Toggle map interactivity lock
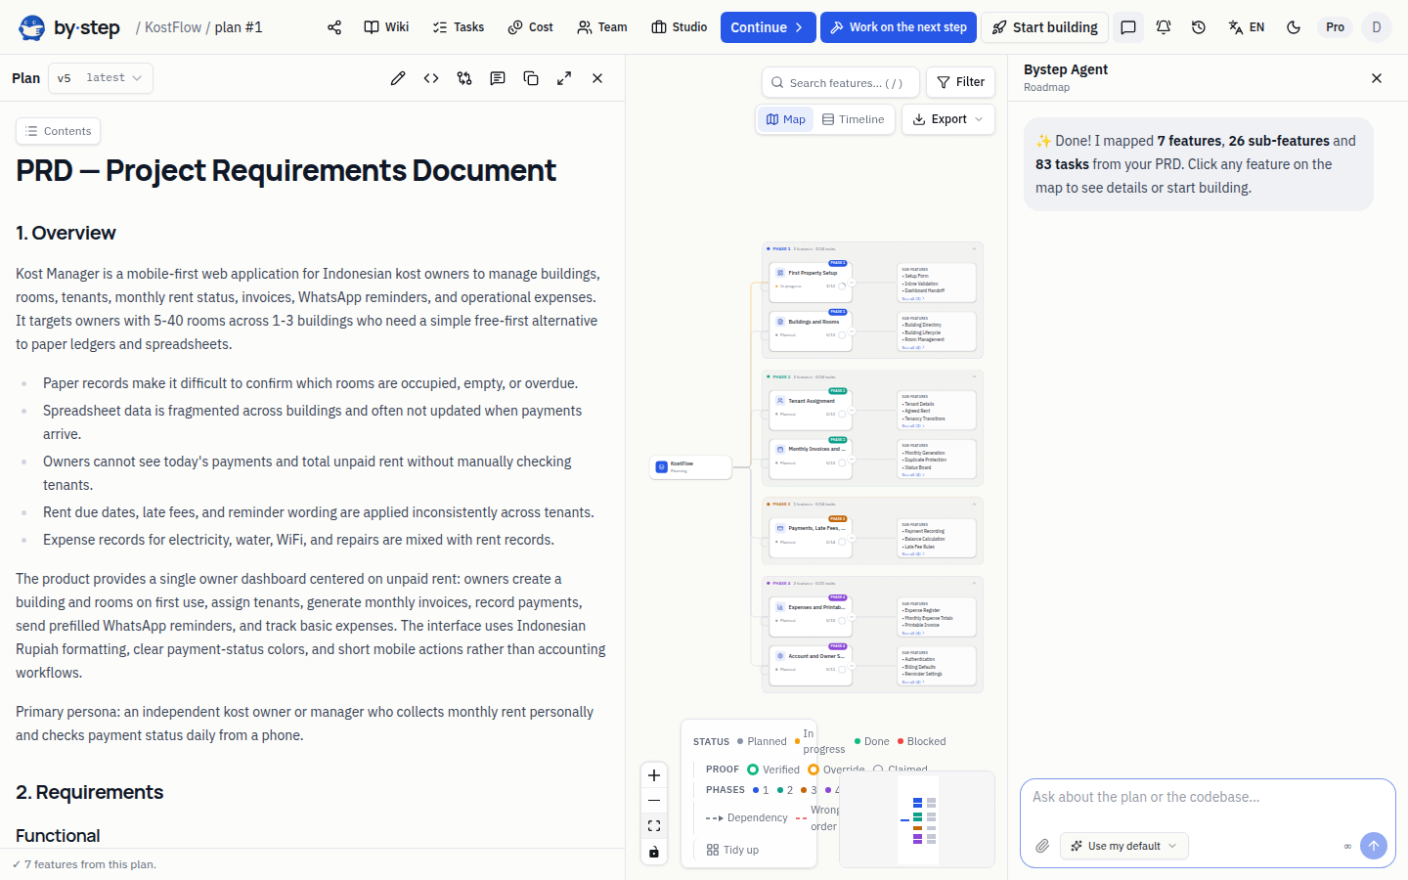The image size is (1408, 880). coord(654,853)
